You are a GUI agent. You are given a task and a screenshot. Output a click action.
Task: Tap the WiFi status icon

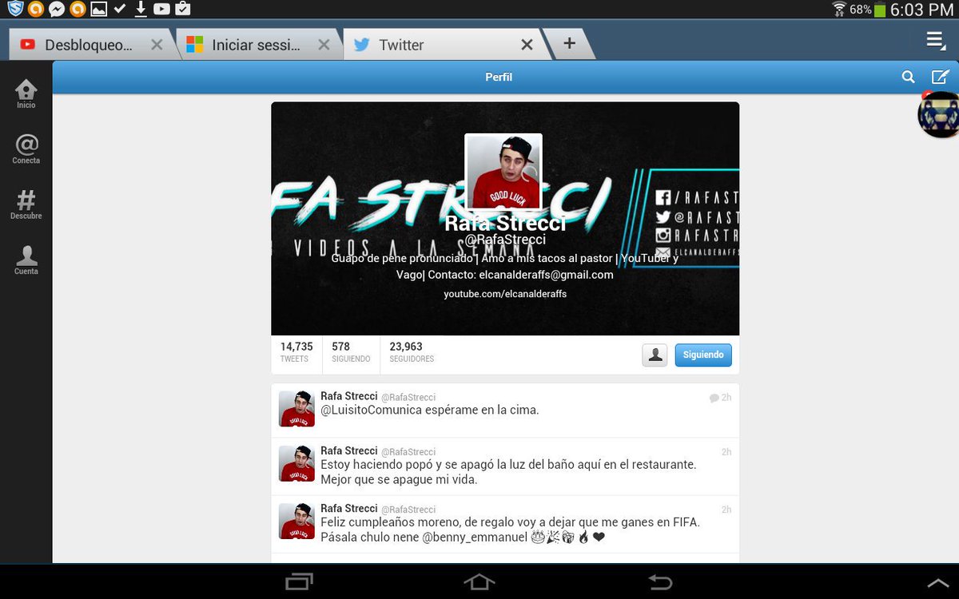839,10
